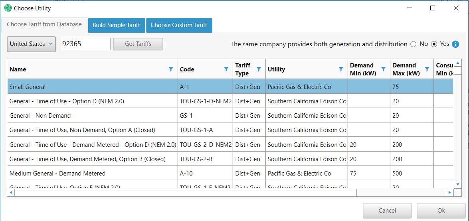The width and height of the screenshot is (469, 221).
Task: Click the Ok button
Action: [441, 211]
